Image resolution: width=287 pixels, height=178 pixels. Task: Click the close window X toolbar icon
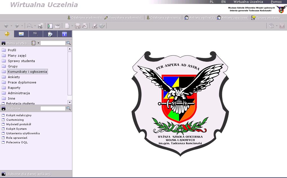(282, 26)
